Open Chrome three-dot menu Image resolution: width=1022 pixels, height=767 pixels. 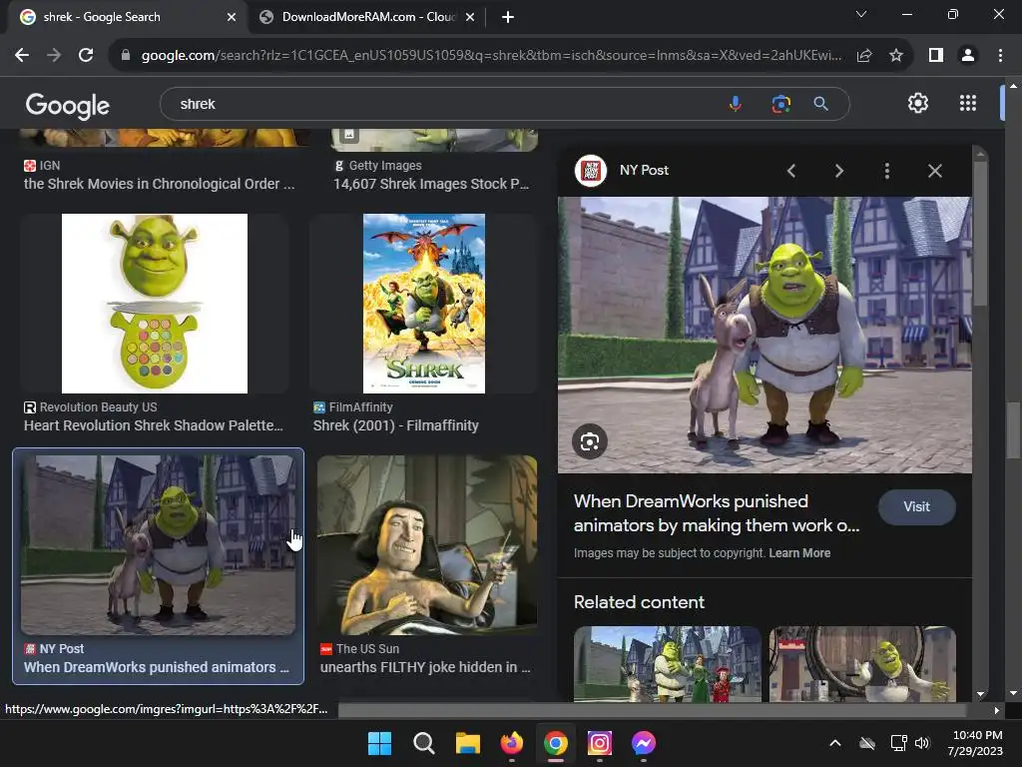(x=1000, y=56)
